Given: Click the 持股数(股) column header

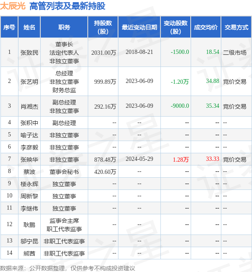Looking at the screenshot, I should pyautogui.click(x=103, y=27).
